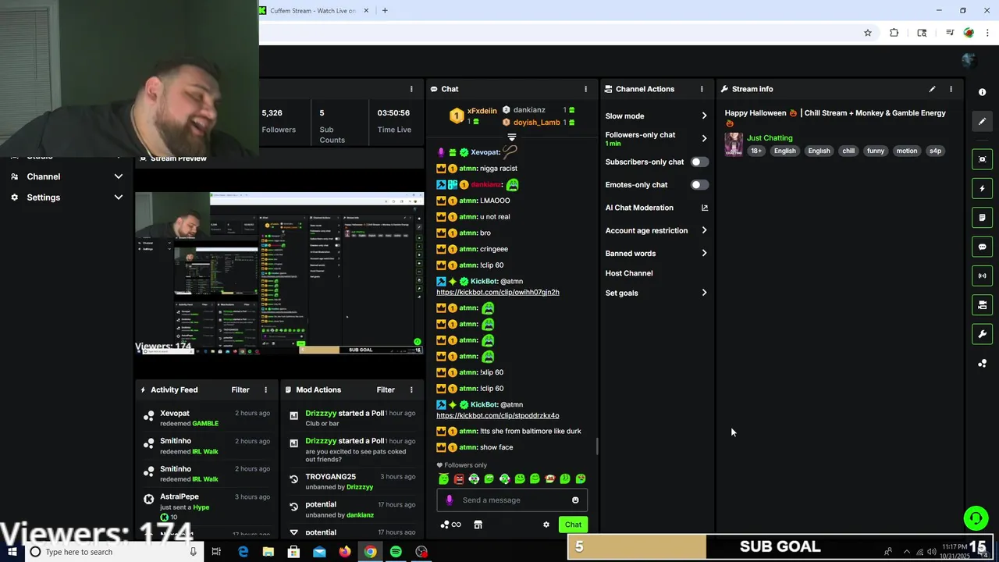Screen dimensions: 999x562
Task: Open Activity Feed three-dot menu
Action: tap(265, 389)
